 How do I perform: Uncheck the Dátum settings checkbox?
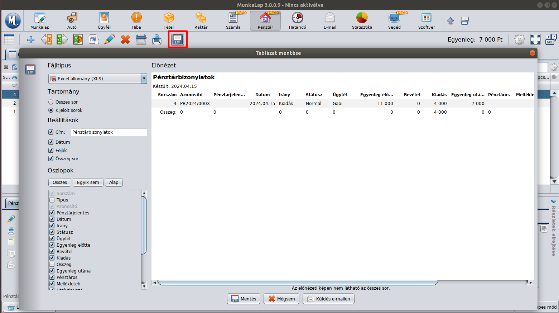click(x=51, y=142)
